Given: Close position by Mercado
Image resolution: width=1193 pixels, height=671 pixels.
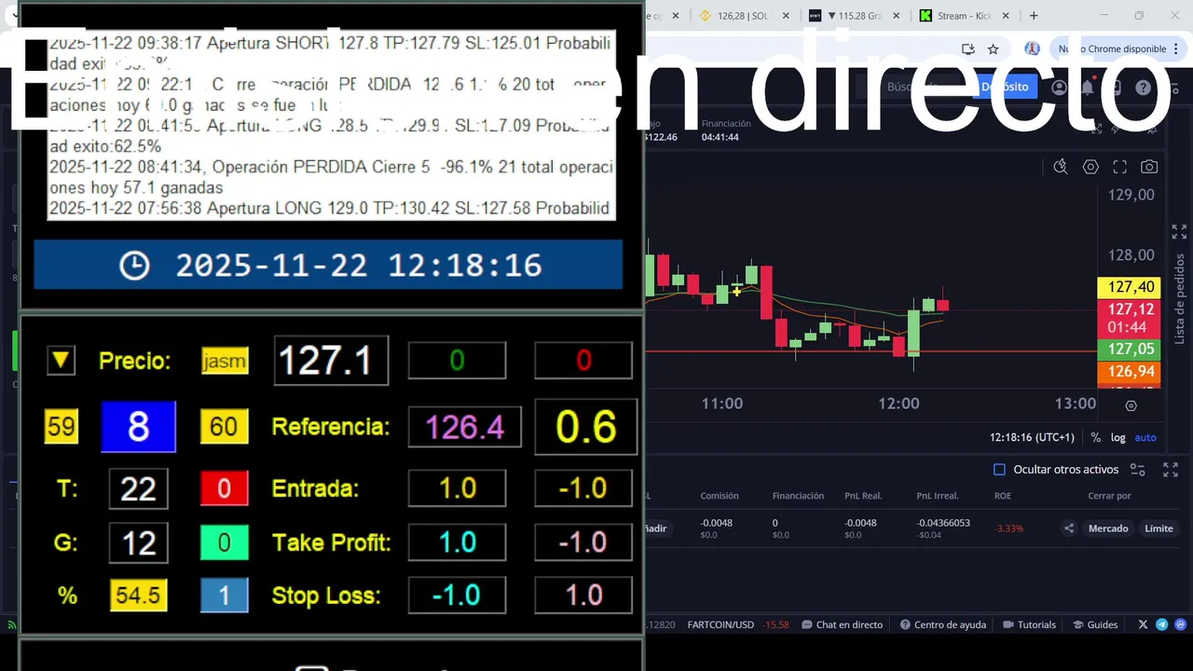Looking at the screenshot, I should pyautogui.click(x=1108, y=528).
